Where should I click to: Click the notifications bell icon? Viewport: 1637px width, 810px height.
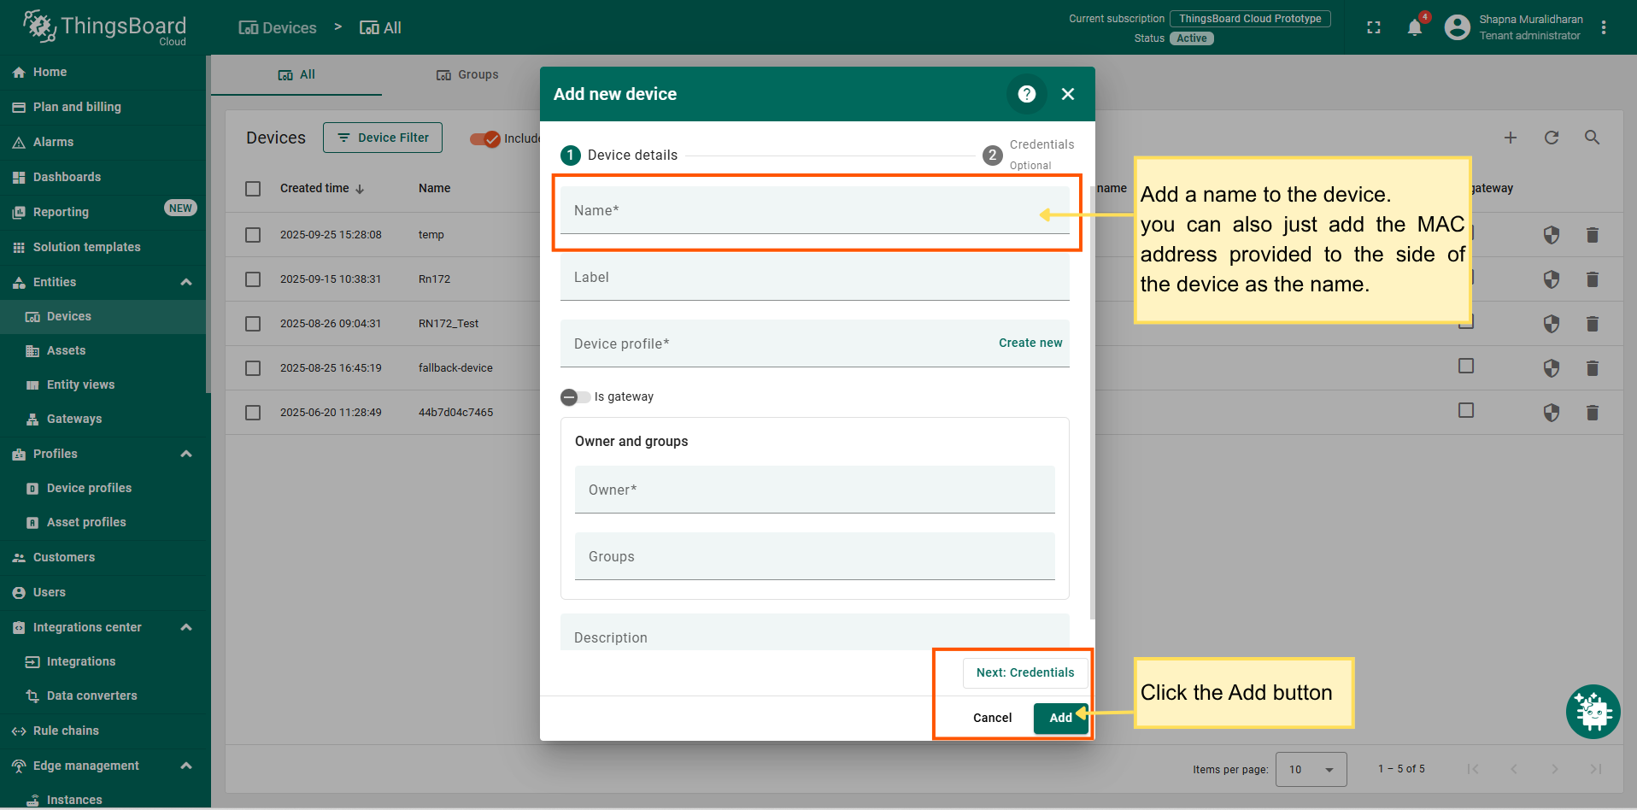pos(1414,28)
